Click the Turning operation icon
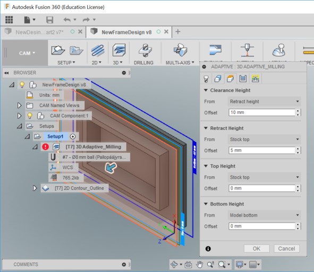314x272 pixels. 215,50
